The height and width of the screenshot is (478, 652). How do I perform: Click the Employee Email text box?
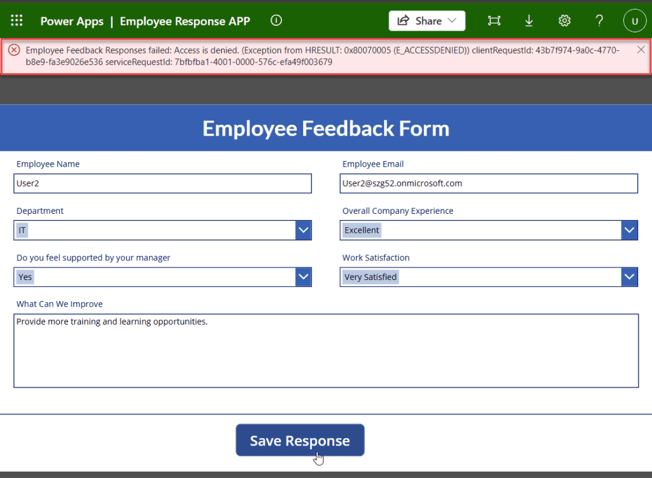(x=489, y=183)
